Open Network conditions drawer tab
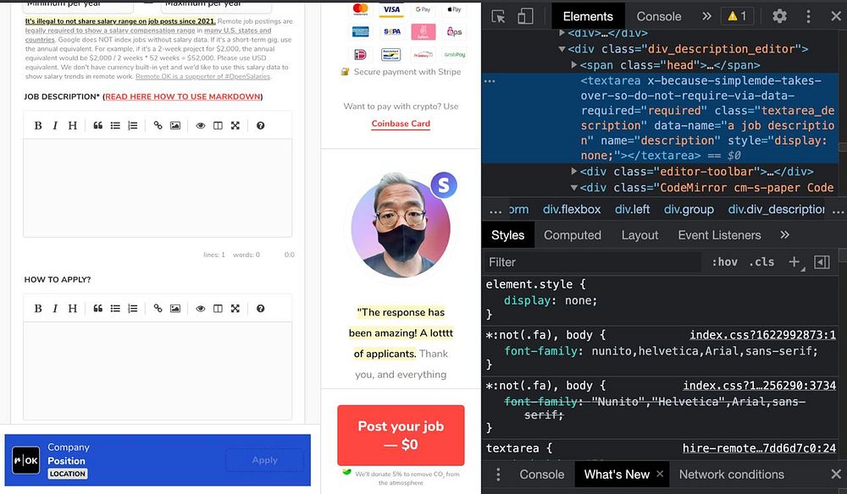 tap(732, 475)
